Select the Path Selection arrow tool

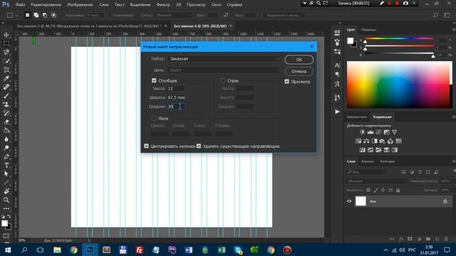point(6,174)
